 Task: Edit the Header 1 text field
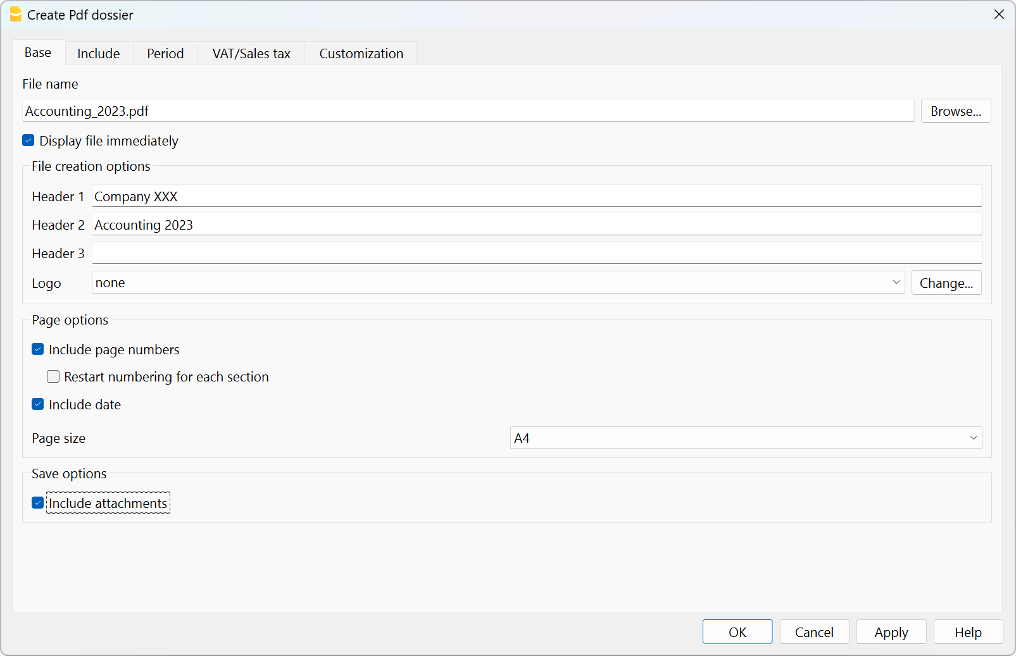click(x=536, y=197)
